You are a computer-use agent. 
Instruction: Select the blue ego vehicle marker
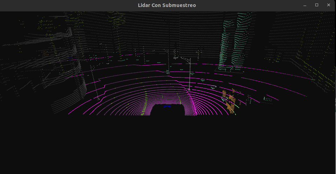tap(167, 106)
